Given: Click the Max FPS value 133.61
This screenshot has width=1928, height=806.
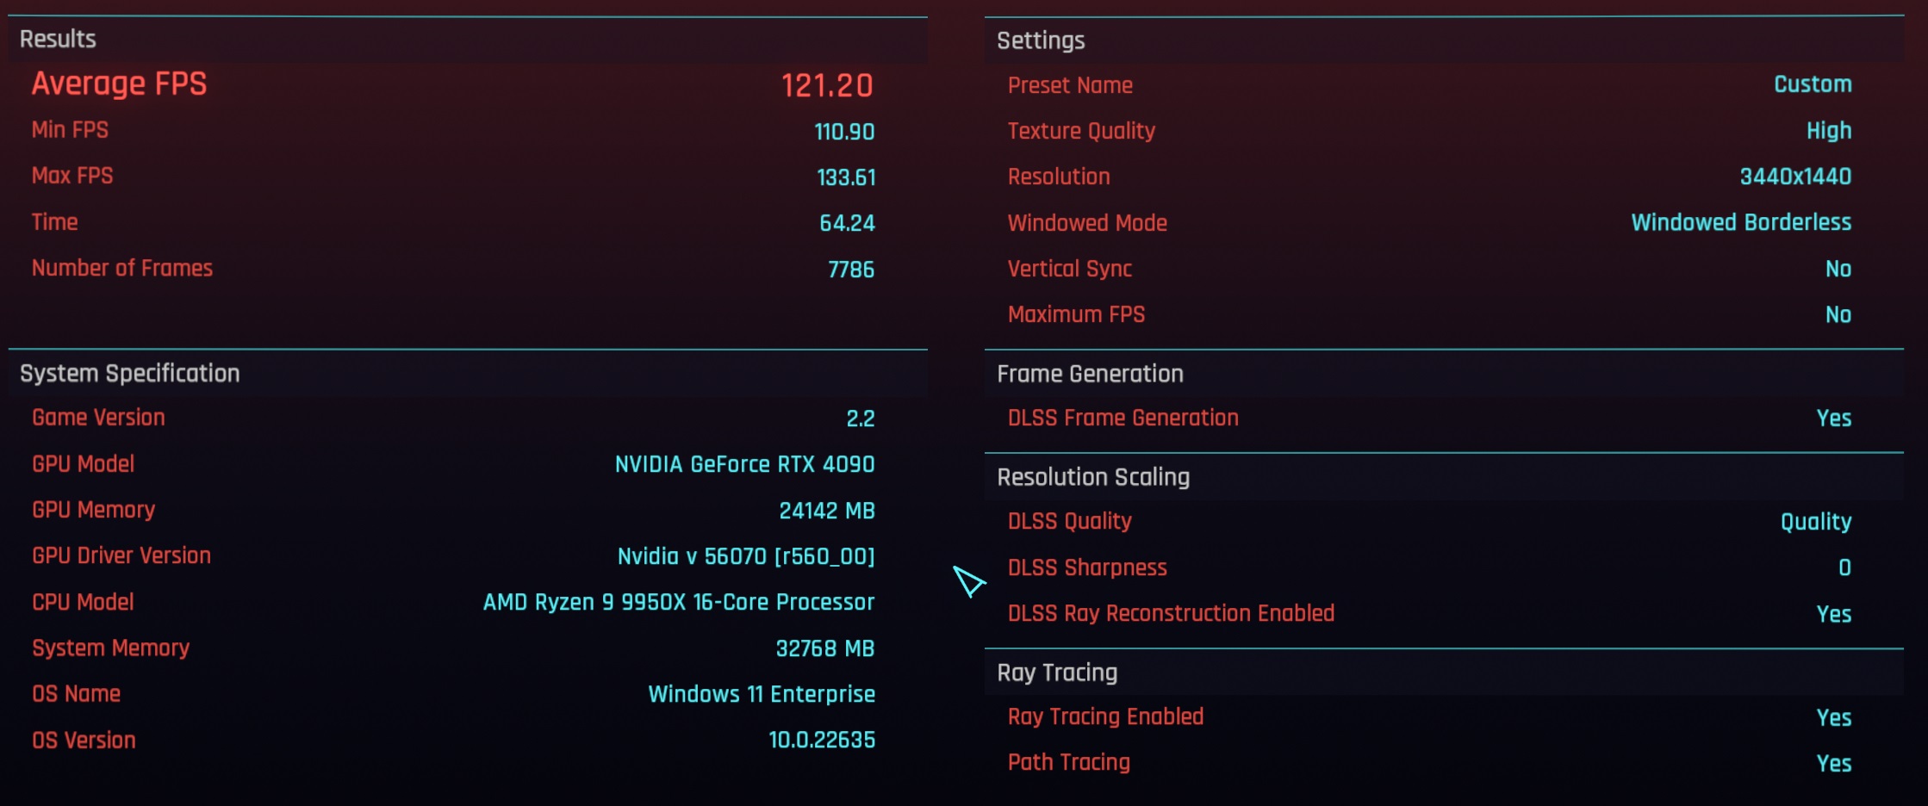Looking at the screenshot, I should point(846,177).
